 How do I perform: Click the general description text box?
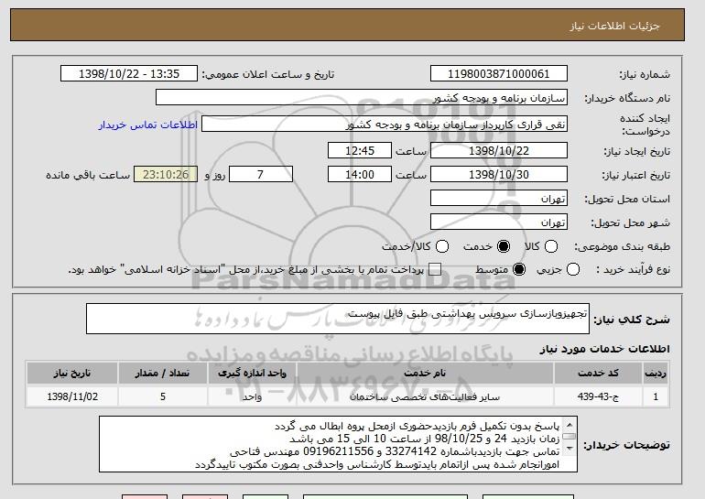click(338, 319)
